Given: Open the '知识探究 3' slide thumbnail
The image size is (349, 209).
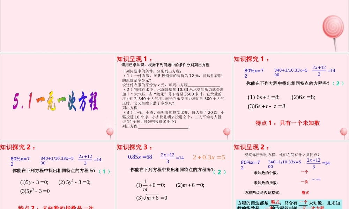Looking at the screenshot, I should (174, 176).
